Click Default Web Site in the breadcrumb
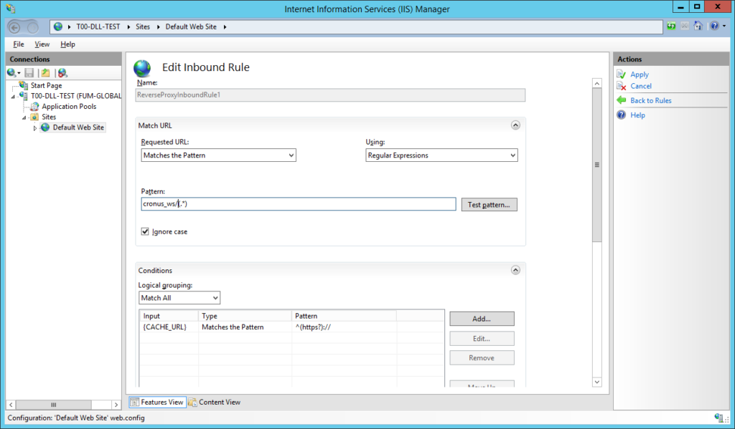This screenshot has height=429, width=735. (191, 26)
